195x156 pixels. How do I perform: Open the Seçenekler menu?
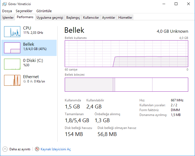point(24,11)
